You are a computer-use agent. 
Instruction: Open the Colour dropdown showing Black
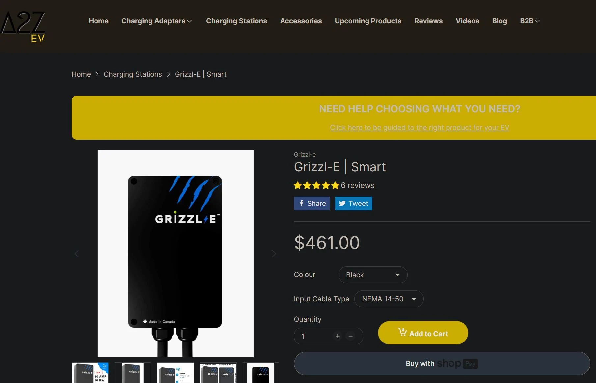373,275
